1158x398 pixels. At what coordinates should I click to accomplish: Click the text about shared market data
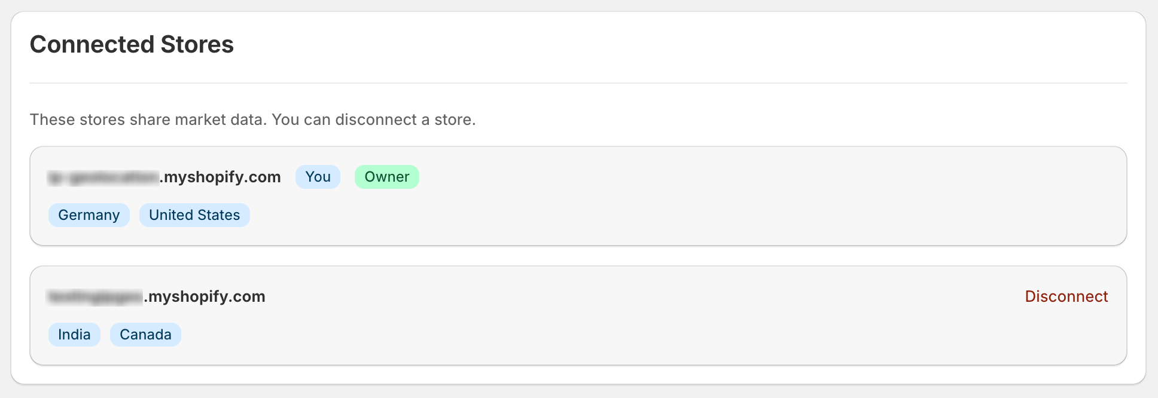pyautogui.click(x=252, y=120)
